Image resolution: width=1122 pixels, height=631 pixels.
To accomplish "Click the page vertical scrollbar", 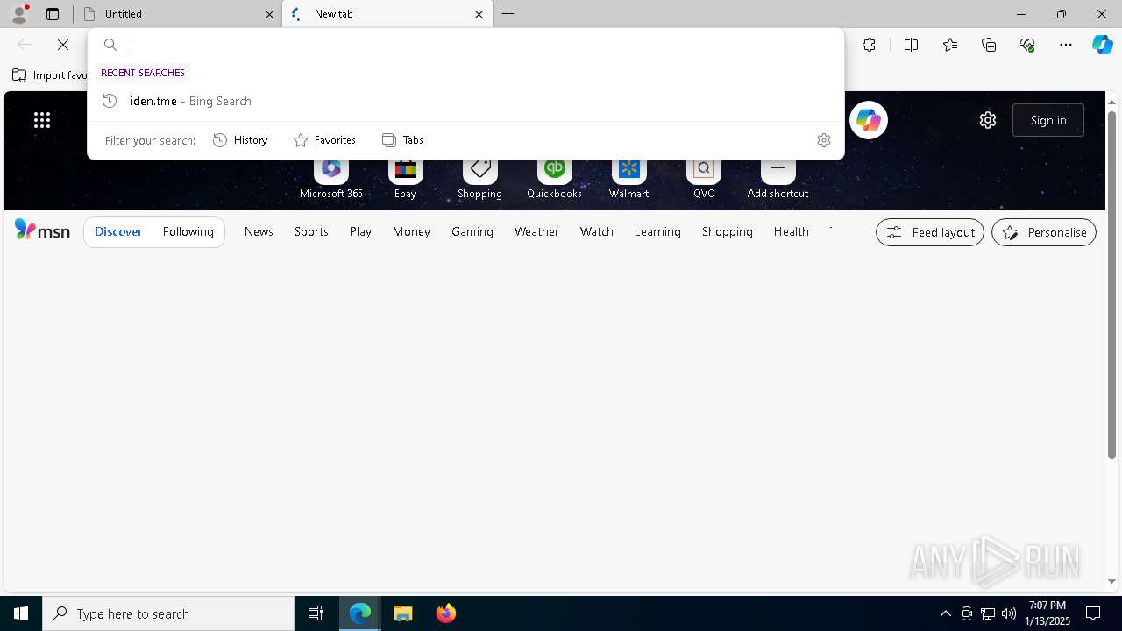I will pyautogui.click(x=1111, y=285).
